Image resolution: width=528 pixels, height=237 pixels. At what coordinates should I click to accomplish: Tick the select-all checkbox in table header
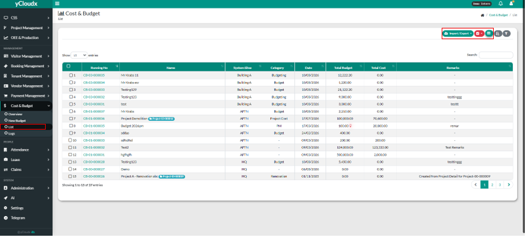(69, 66)
